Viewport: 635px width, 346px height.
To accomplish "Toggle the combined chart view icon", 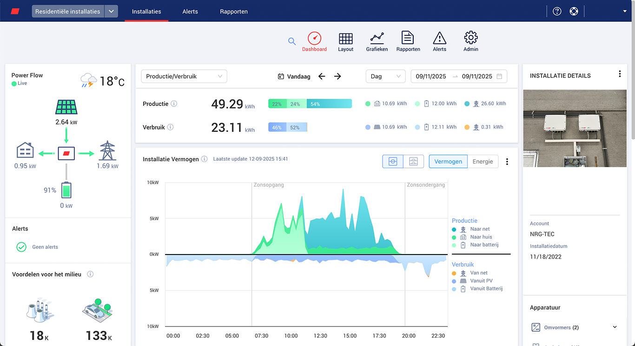I will point(393,161).
